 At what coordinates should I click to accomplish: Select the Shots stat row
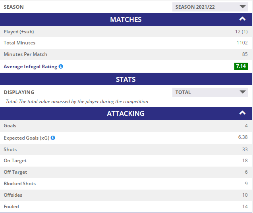click(126, 150)
